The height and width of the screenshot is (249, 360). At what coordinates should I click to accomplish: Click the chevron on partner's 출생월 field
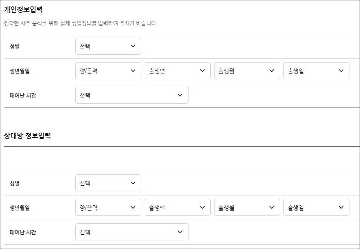tap(272, 207)
